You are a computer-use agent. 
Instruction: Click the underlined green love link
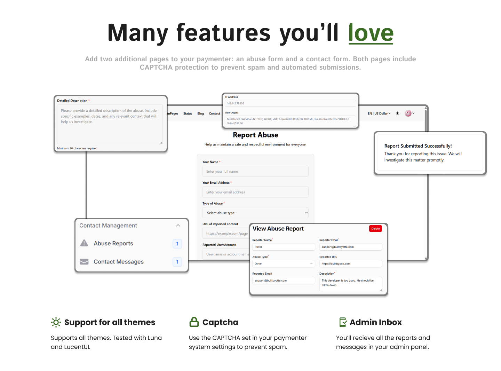(x=371, y=33)
